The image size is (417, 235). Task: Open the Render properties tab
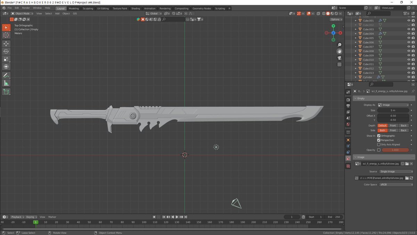(348, 100)
